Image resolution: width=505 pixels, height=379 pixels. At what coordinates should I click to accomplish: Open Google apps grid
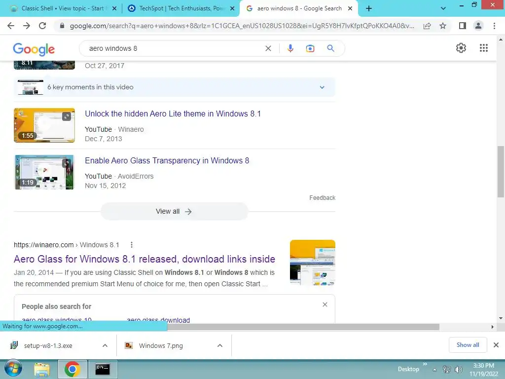pyautogui.click(x=483, y=48)
